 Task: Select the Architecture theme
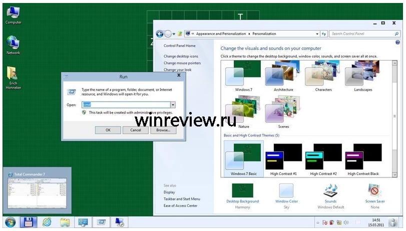(x=283, y=76)
